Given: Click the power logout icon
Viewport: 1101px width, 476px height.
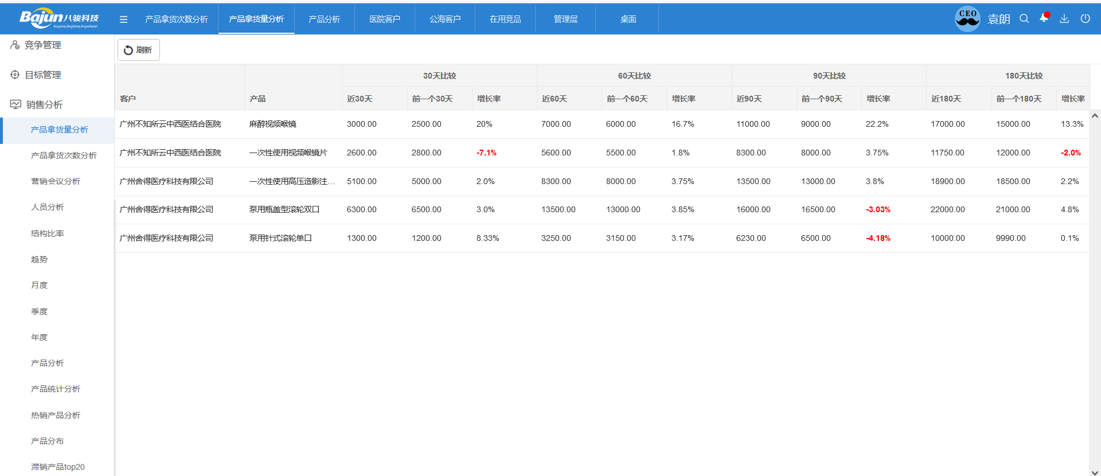Looking at the screenshot, I should click(x=1085, y=19).
